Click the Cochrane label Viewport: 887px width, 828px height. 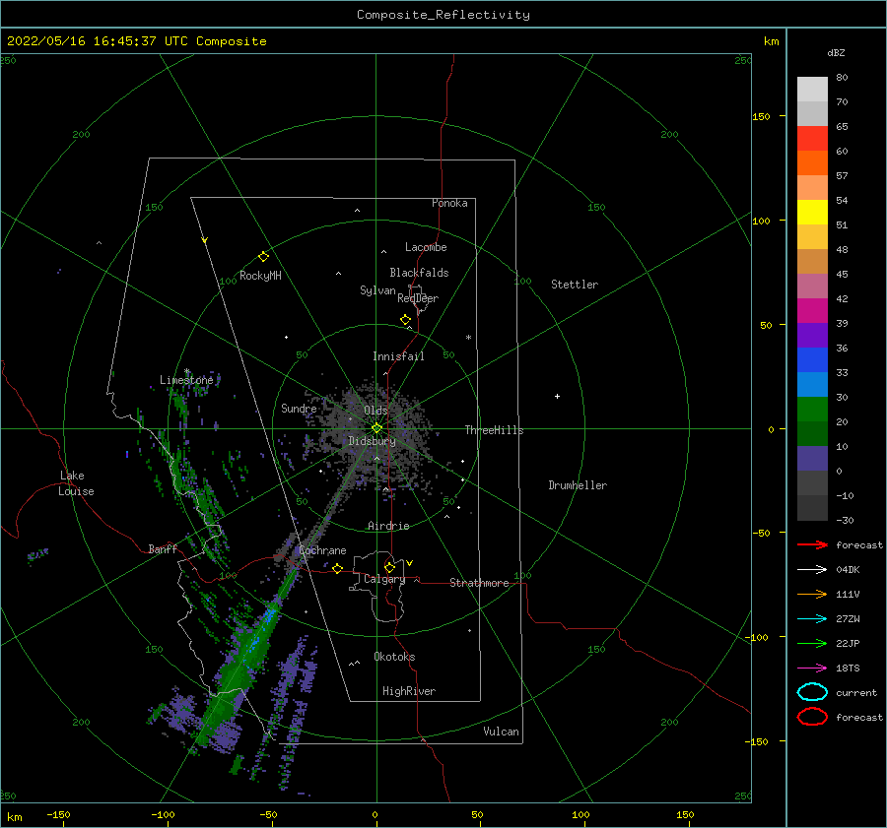point(322,550)
